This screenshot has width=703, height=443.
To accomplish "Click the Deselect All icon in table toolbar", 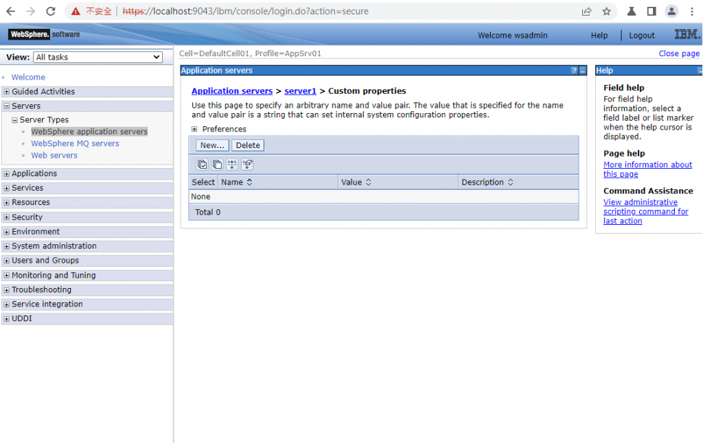I will [217, 165].
